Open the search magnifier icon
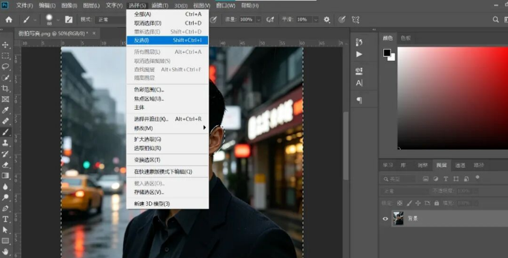 tap(495, 19)
